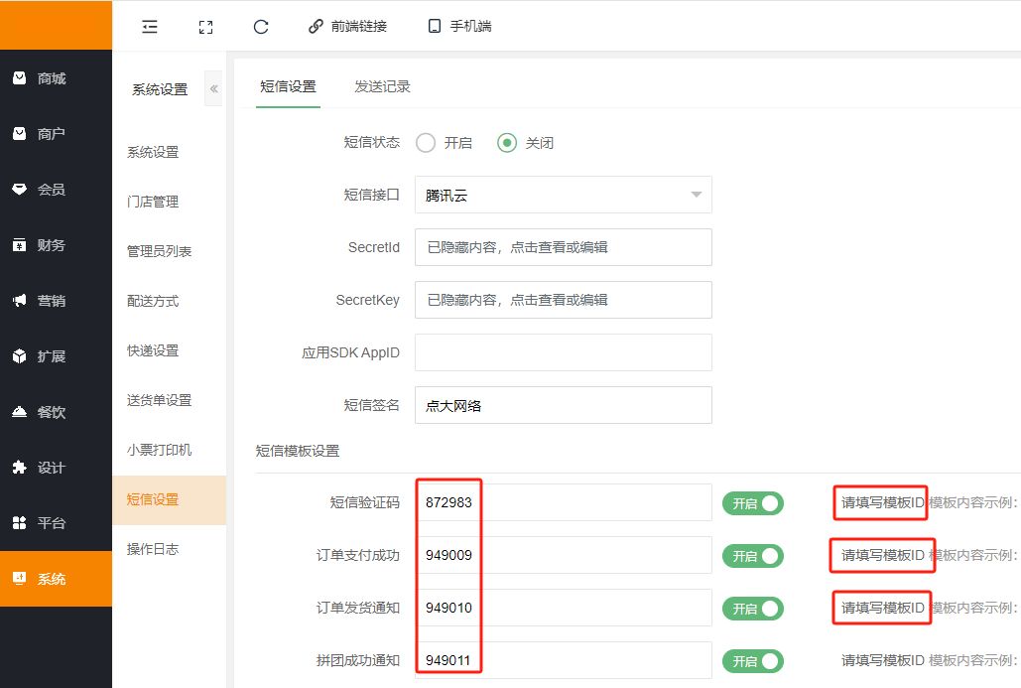Click the collapse sidebar menu icon
This screenshot has width=1021, height=688.
(x=150, y=27)
